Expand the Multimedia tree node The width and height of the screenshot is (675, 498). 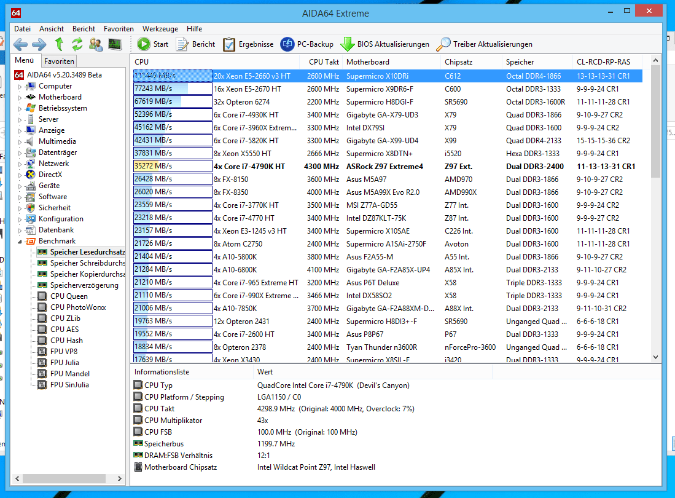pyautogui.click(x=20, y=142)
